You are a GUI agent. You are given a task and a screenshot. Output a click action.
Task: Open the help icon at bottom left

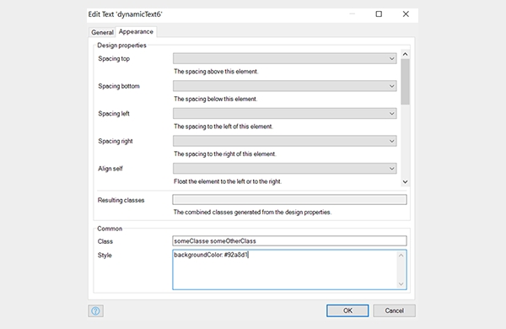coord(96,310)
